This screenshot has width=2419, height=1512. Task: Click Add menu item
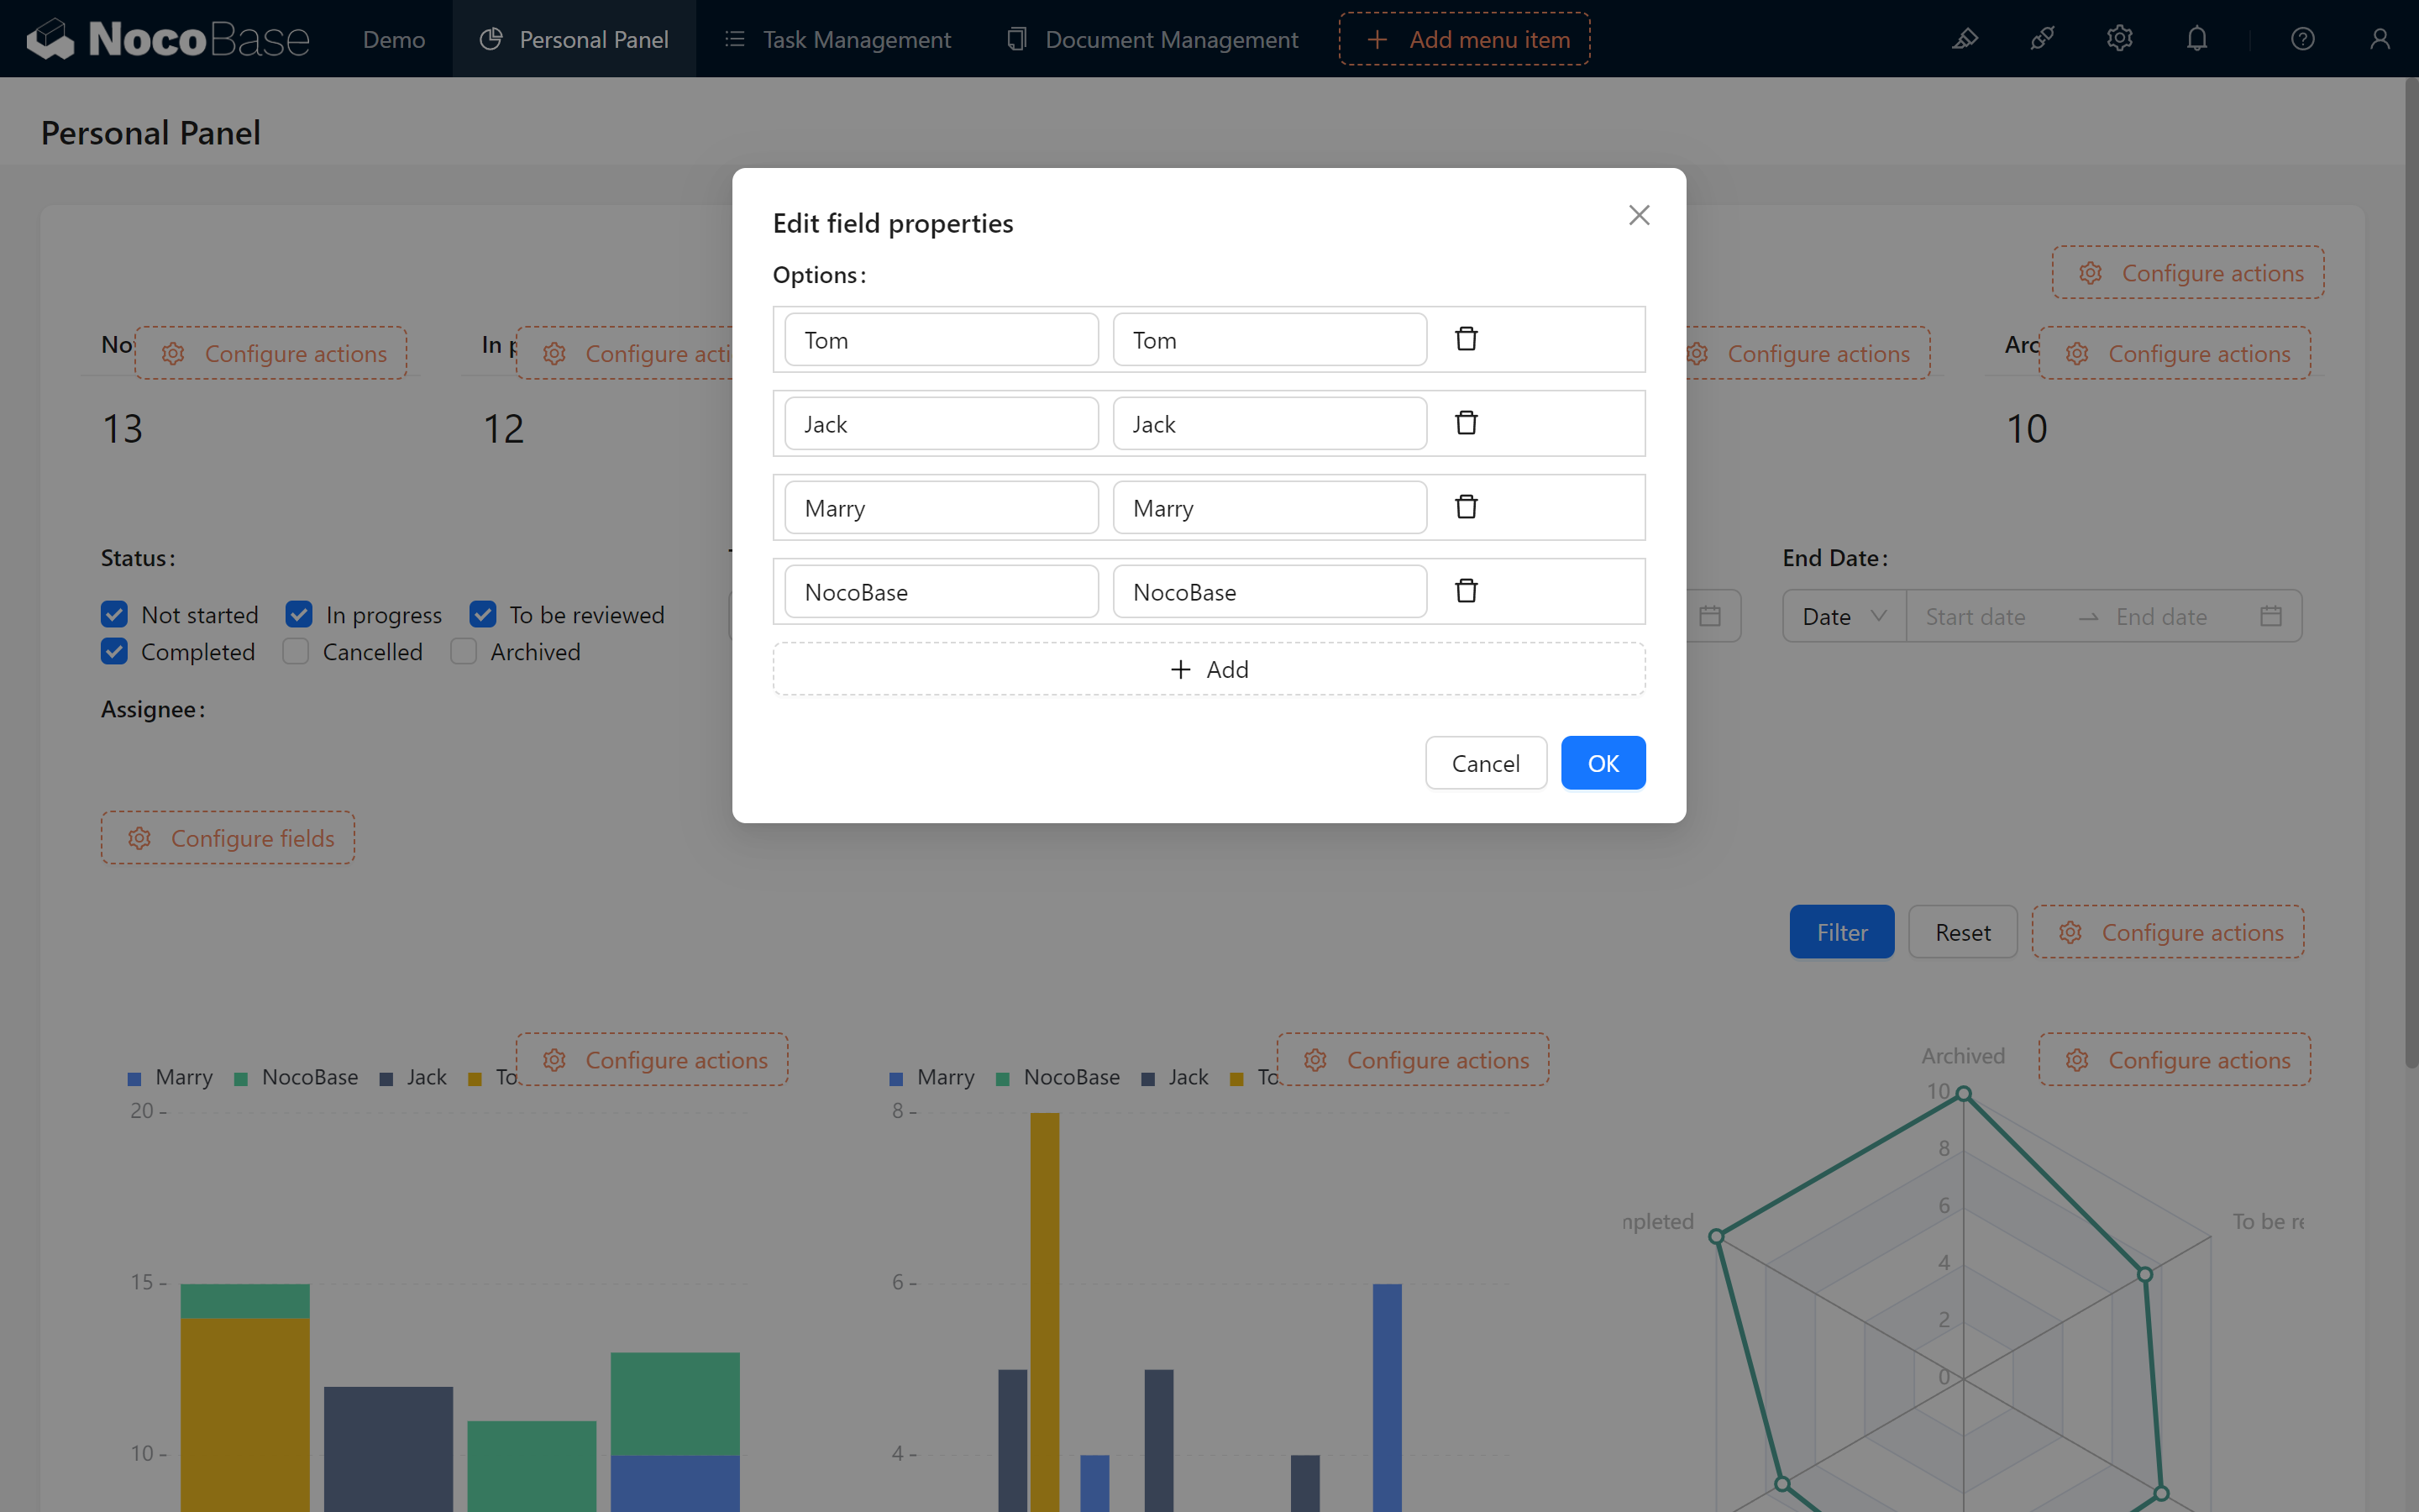tap(1464, 39)
